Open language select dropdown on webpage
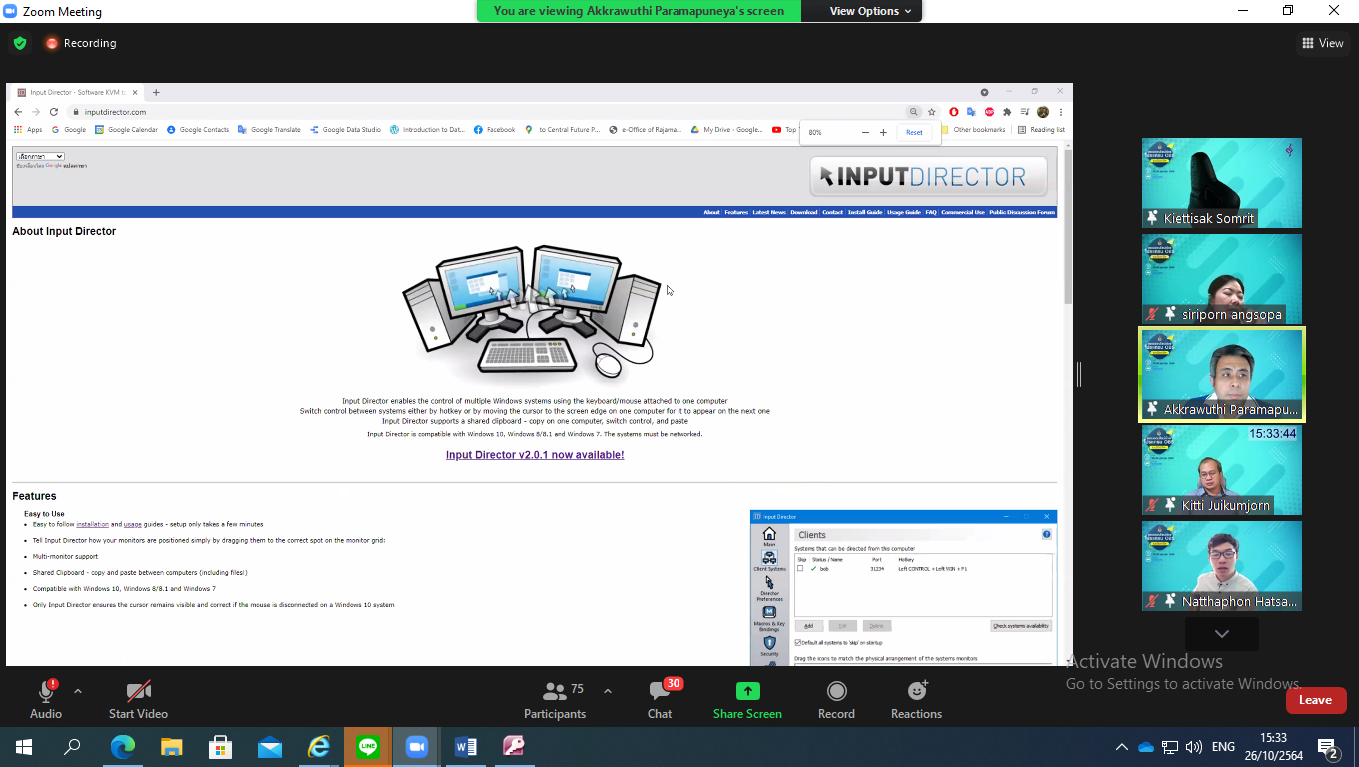The width and height of the screenshot is (1359, 767). tap(40, 156)
